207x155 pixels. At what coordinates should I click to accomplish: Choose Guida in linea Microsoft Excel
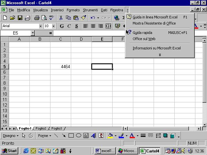click(x=159, y=17)
